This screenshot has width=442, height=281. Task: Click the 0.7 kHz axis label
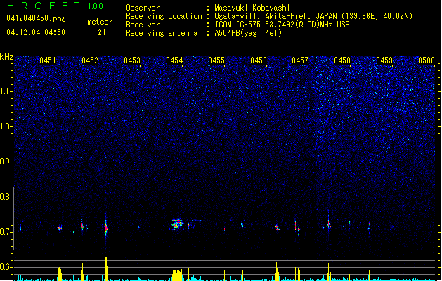[x=6, y=232]
